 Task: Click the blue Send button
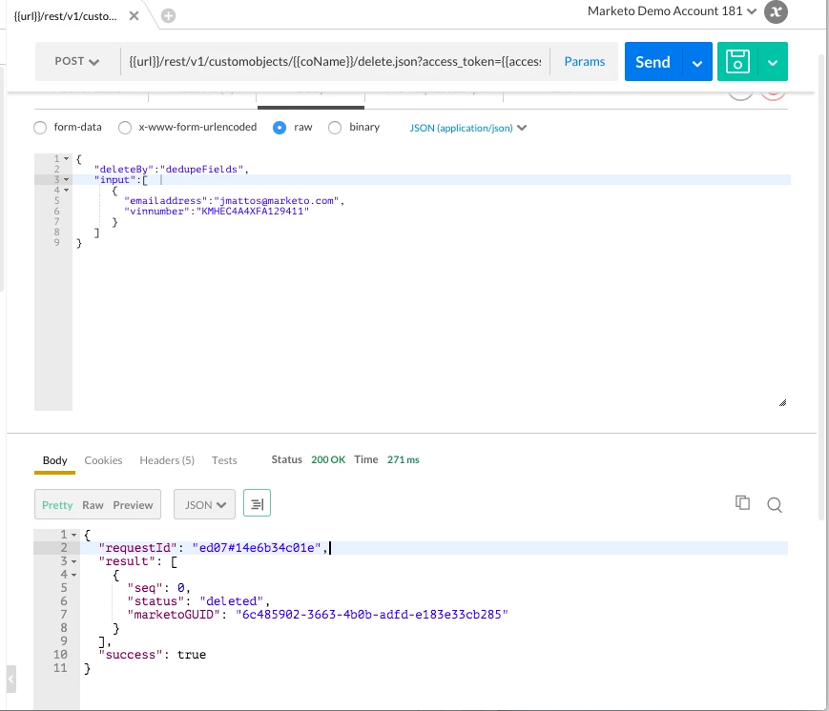click(653, 62)
